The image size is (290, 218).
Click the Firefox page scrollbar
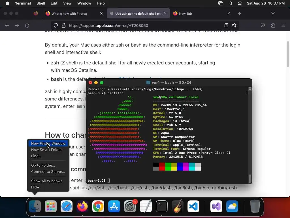(x=288, y=54)
